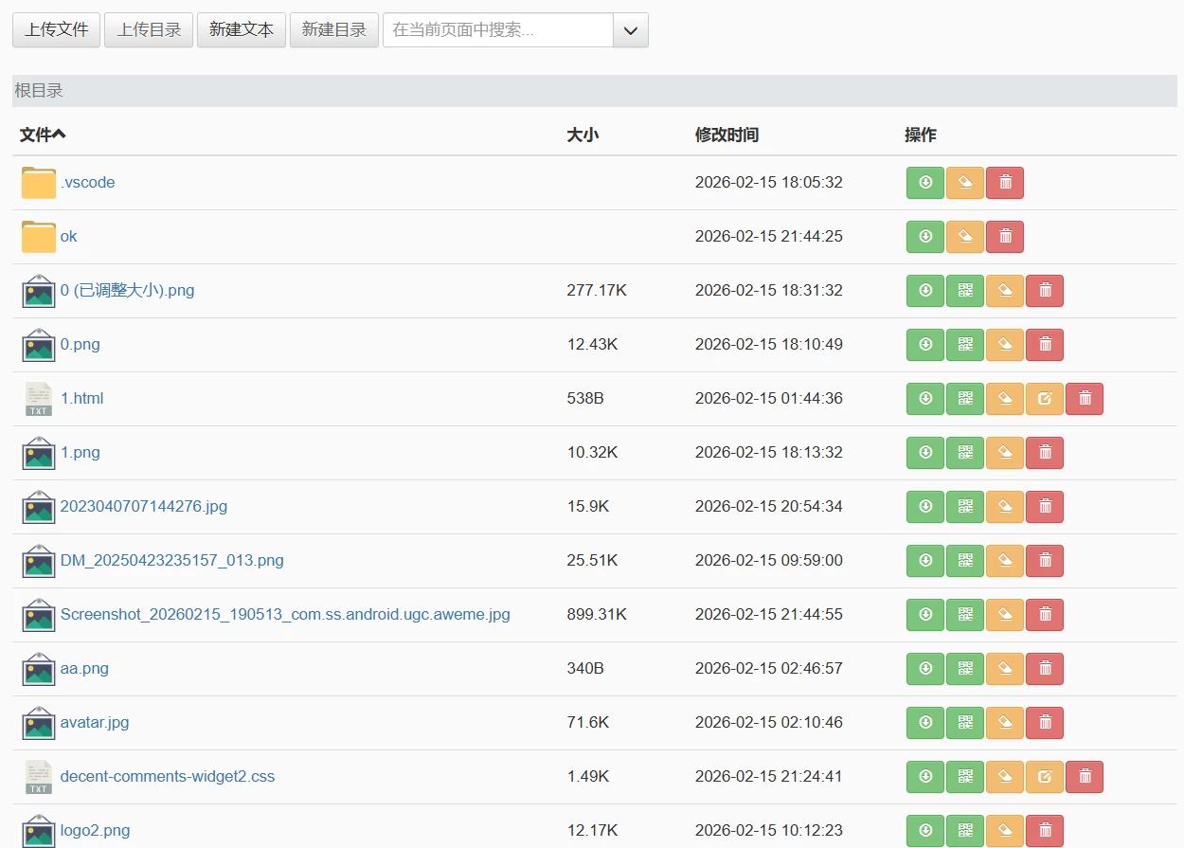
Task: Show QR code for 0.png
Action: tap(965, 345)
